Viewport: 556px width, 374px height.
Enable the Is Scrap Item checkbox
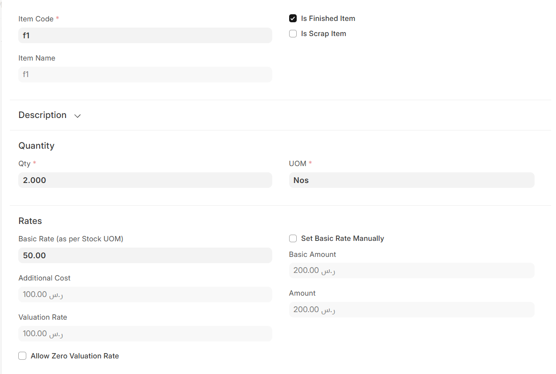(x=293, y=34)
